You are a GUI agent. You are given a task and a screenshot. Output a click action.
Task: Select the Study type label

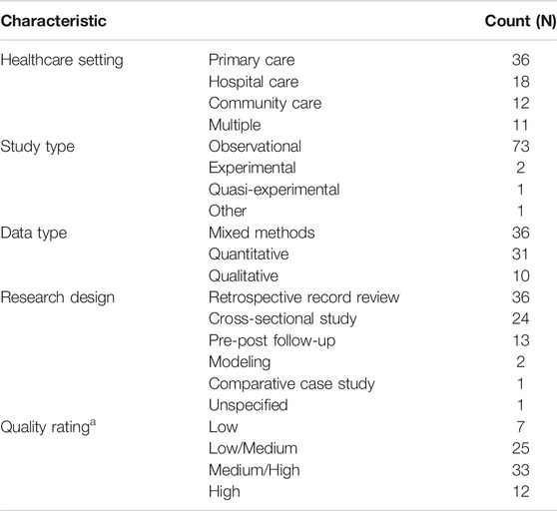point(37,147)
